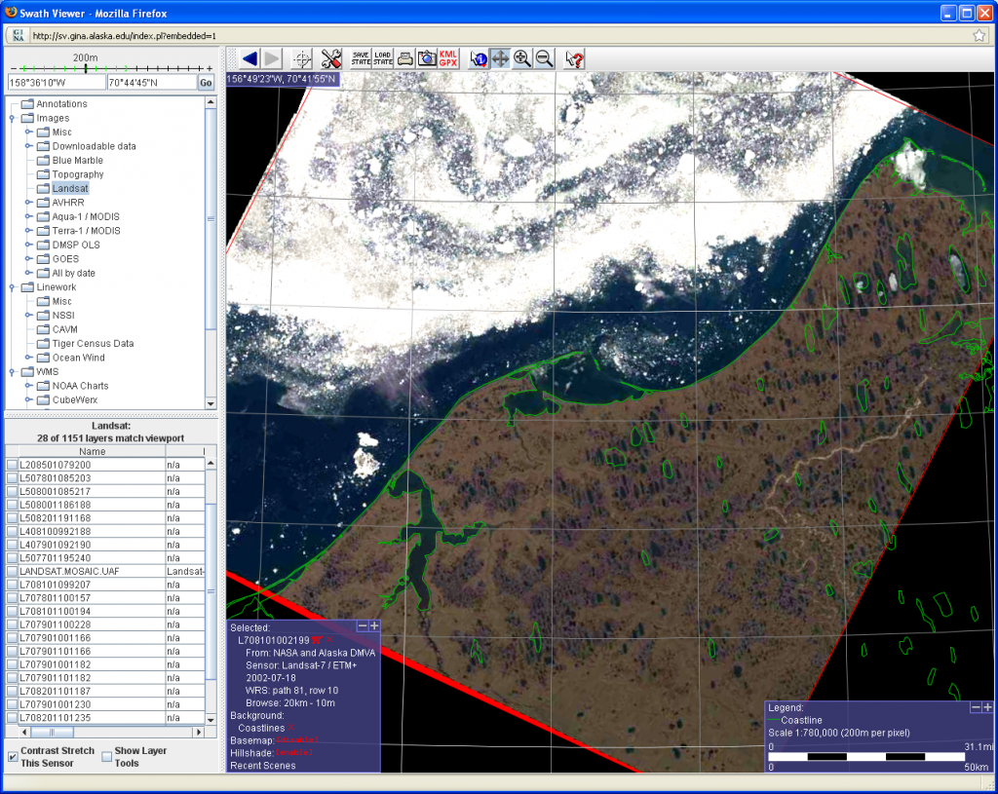
Task: Collapse the Images folder tree node
Action: pyautogui.click(x=12, y=118)
